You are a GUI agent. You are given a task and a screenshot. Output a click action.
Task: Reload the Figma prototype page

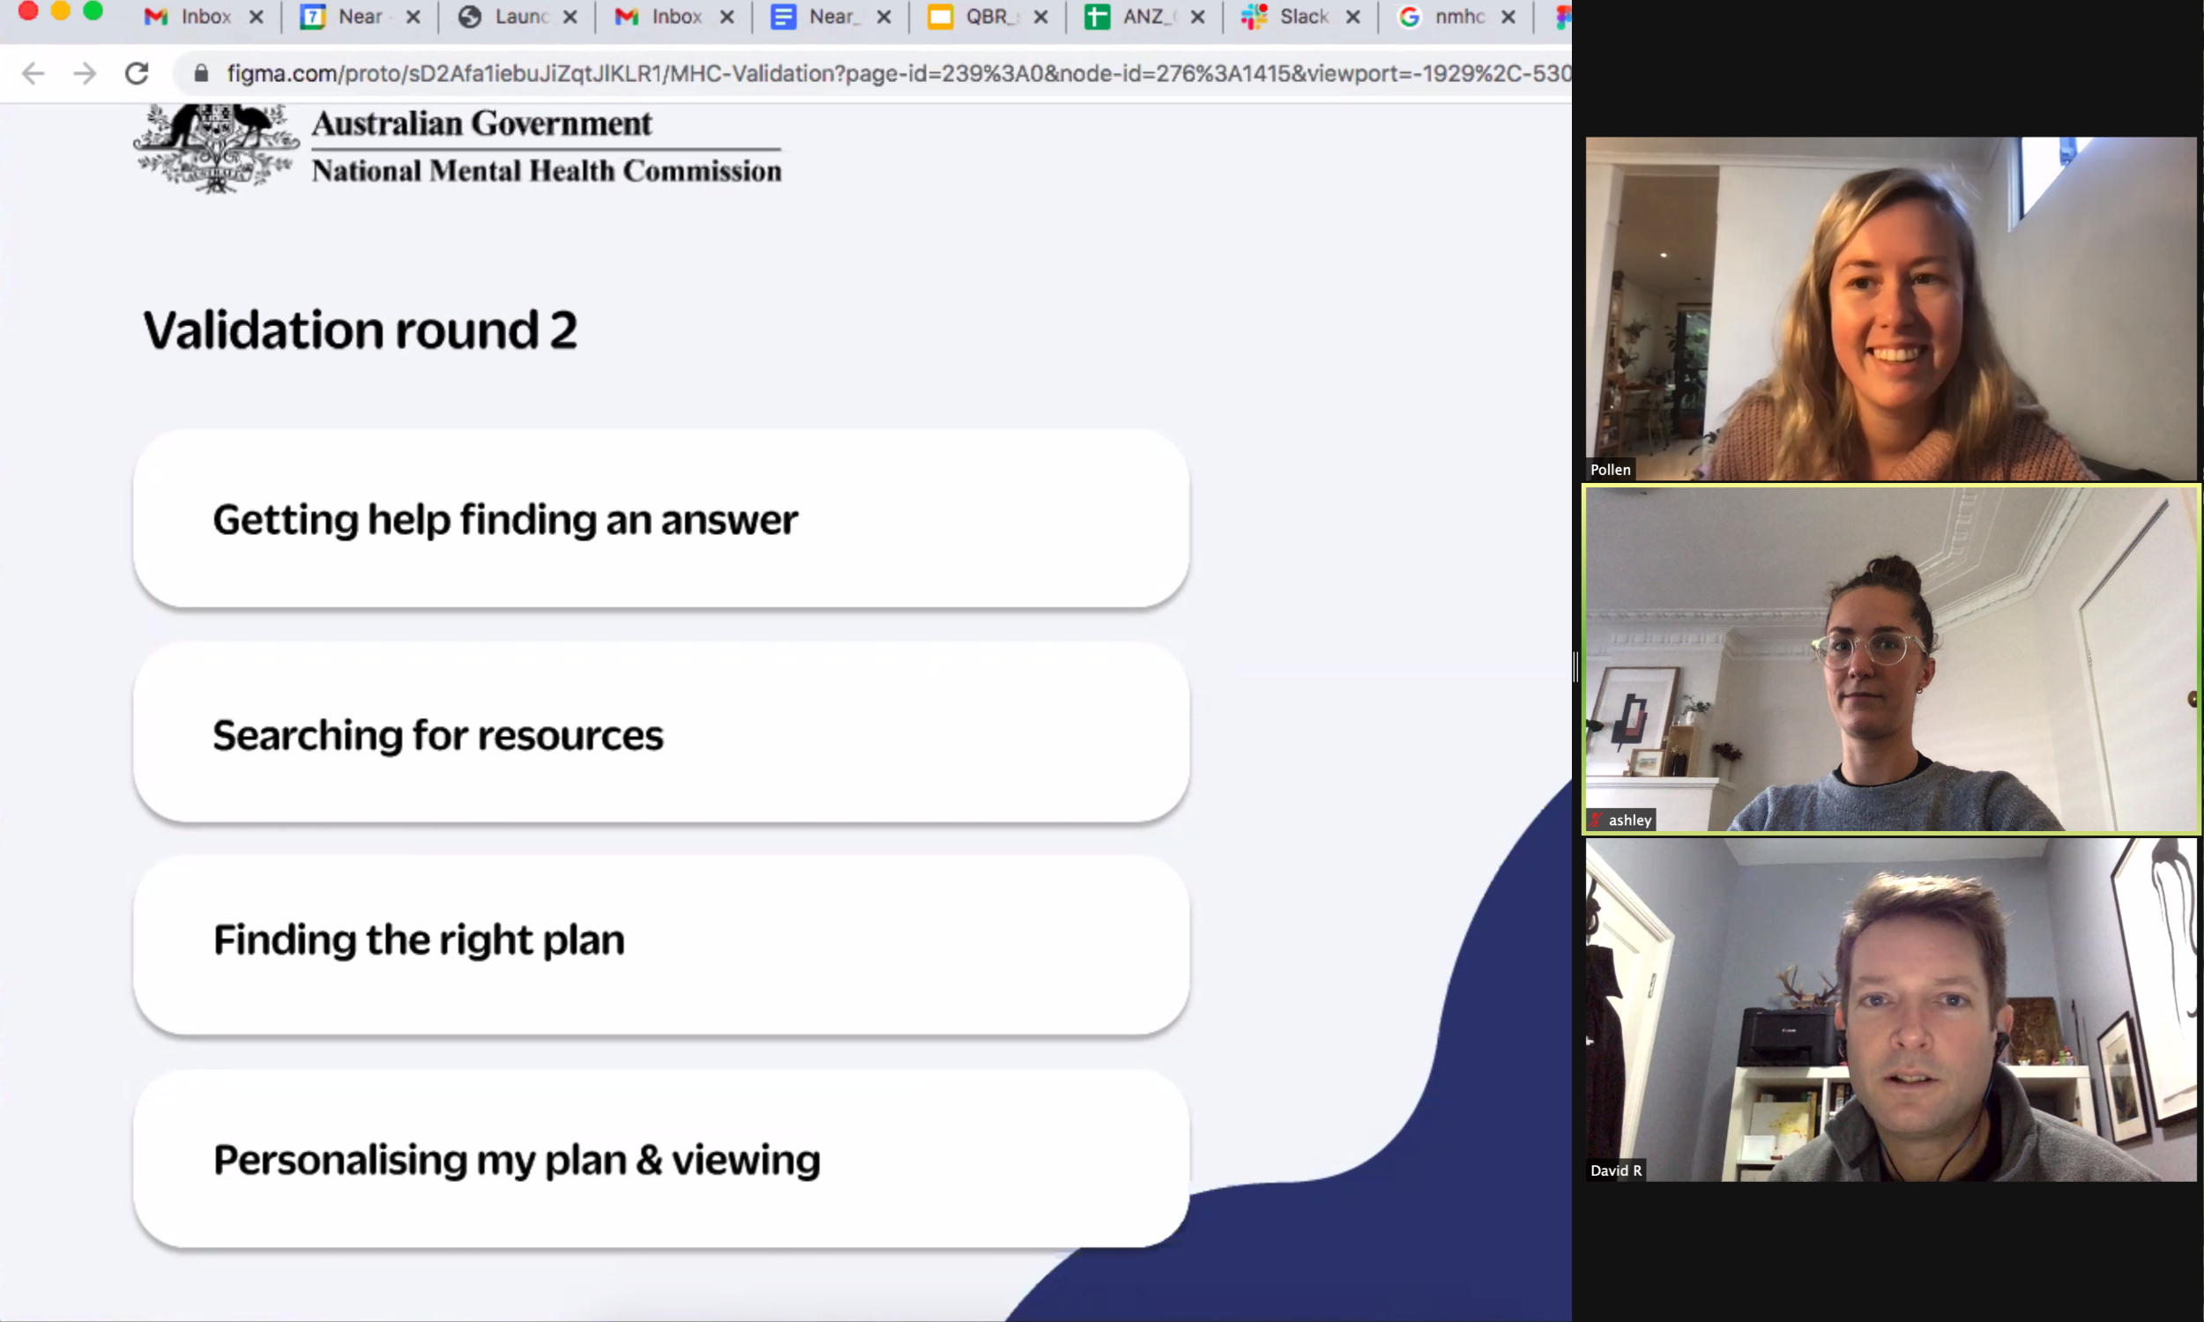pyautogui.click(x=136, y=74)
